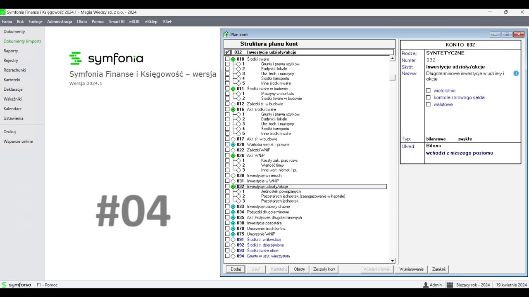Open Zespoły kont

click(324, 269)
